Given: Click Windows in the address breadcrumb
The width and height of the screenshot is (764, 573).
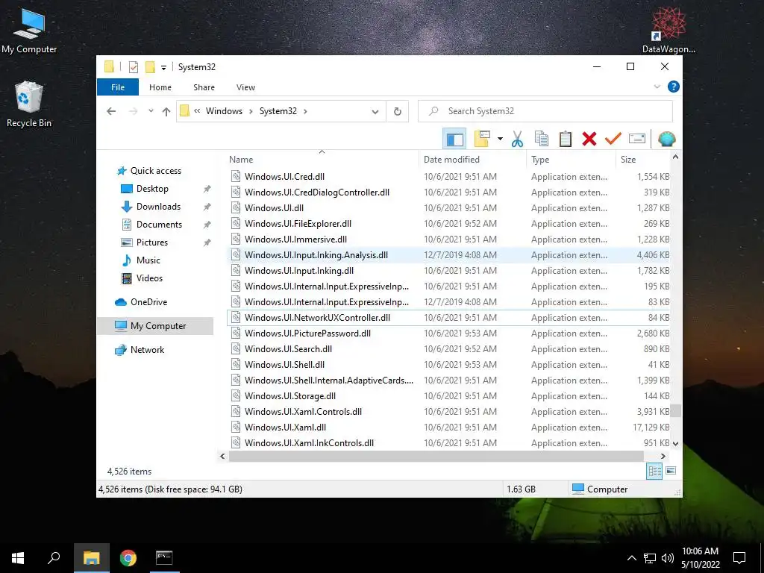Looking at the screenshot, I should [224, 111].
